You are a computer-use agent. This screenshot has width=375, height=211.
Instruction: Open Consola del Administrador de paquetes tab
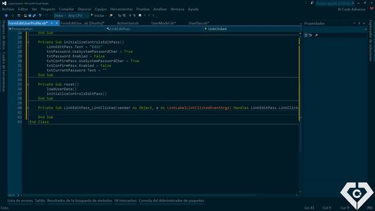point(171,200)
